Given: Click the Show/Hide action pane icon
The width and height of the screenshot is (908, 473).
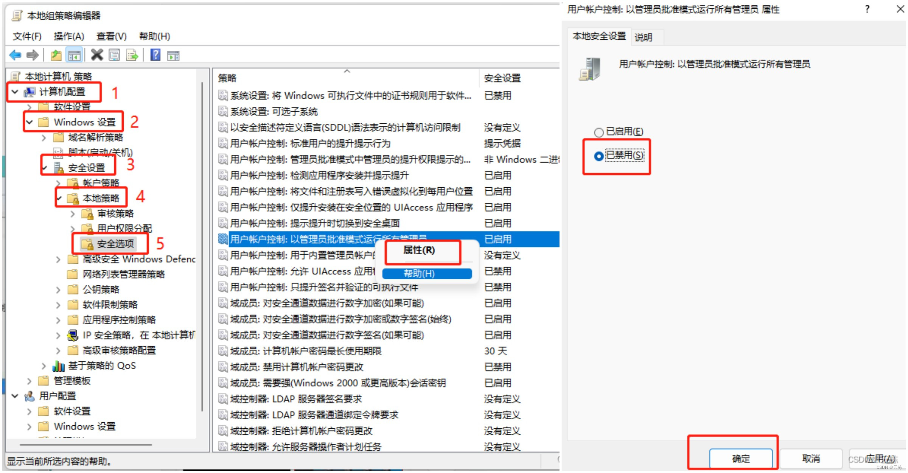Looking at the screenshot, I should coord(173,56).
